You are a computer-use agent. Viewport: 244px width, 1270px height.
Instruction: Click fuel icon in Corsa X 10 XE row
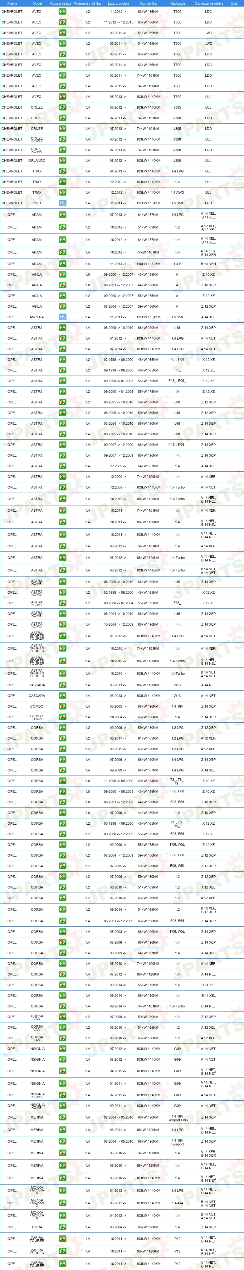pyautogui.click(x=62, y=781)
